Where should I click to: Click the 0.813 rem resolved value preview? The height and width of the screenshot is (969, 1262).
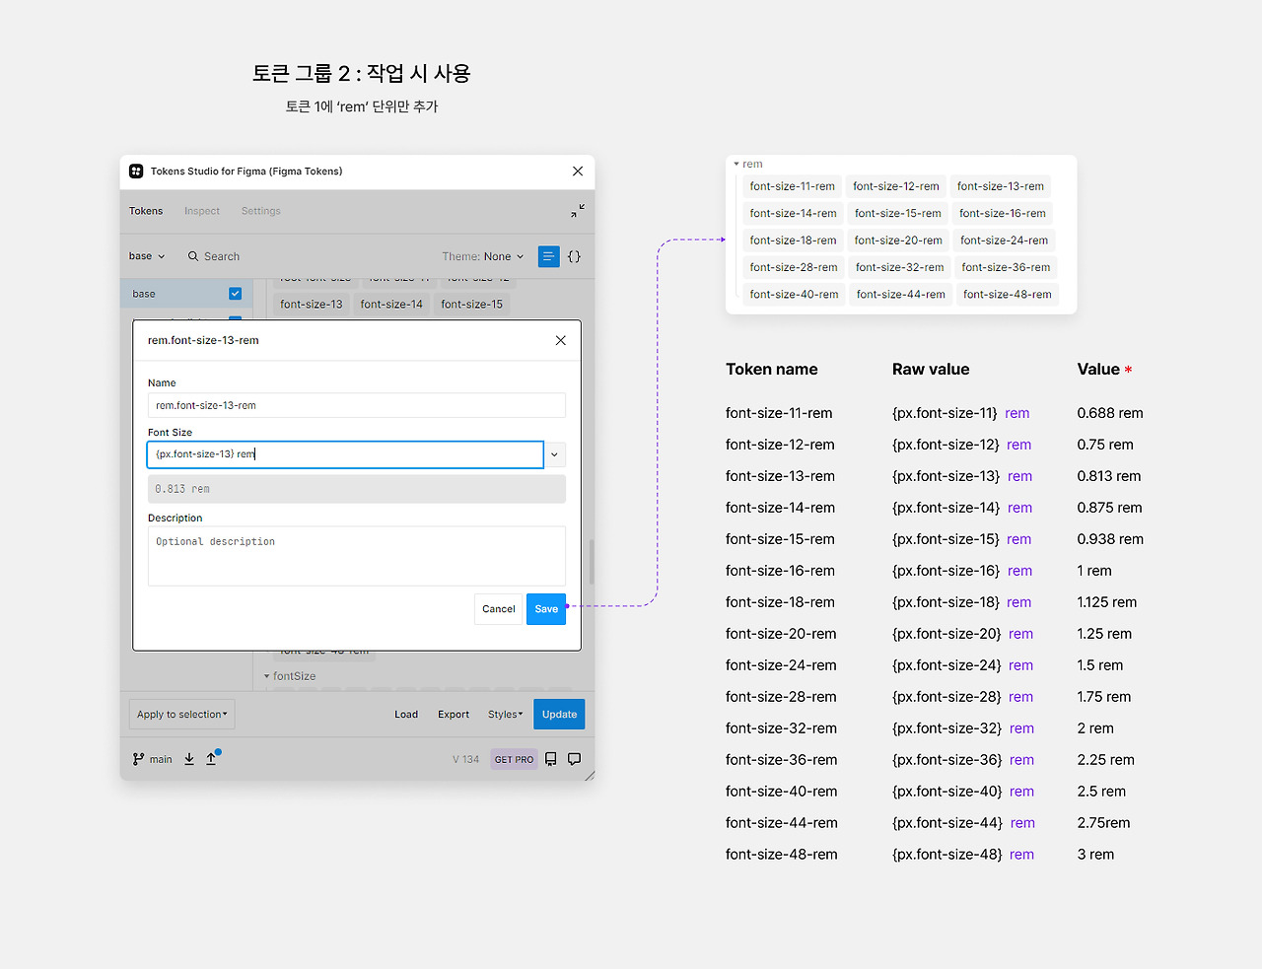tap(357, 489)
